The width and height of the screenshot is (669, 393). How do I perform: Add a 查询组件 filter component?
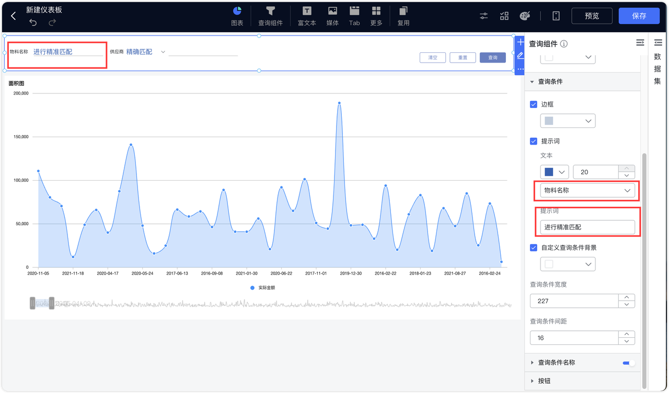coord(270,16)
